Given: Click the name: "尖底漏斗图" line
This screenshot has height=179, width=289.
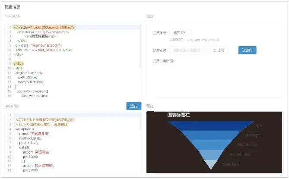Looking at the screenshot, I should click(35, 134).
